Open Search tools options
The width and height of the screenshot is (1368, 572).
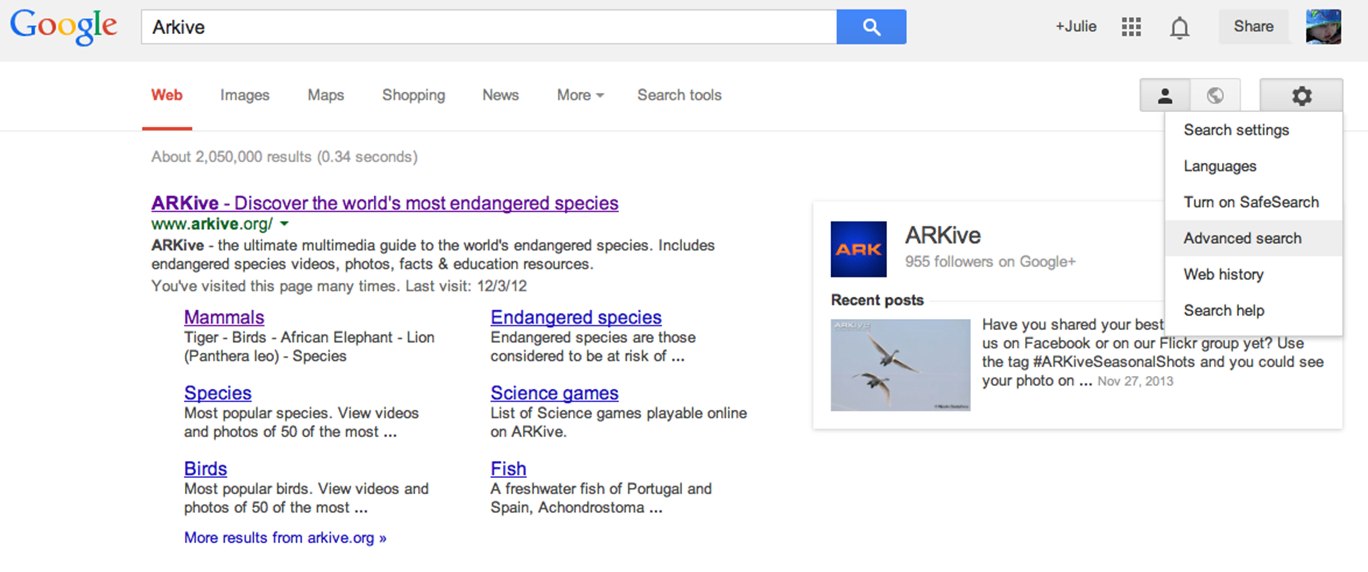tap(679, 95)
